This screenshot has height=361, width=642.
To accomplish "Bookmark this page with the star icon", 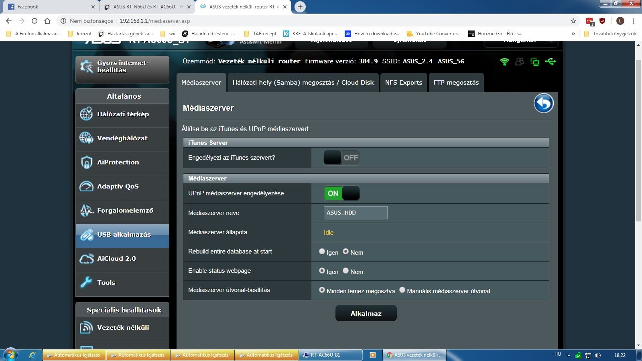I will (x=573, y=21).
